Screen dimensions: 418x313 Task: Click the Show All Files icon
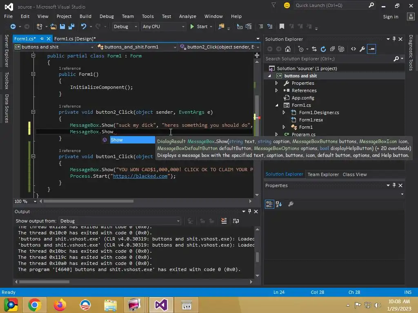(341, 49)
